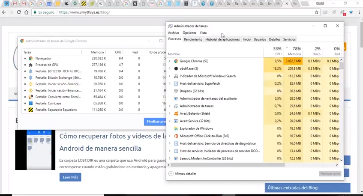This screenshot has height=196, width=363.
Task: Click the secure padlock icon in address bar
Action: (35, 12)
